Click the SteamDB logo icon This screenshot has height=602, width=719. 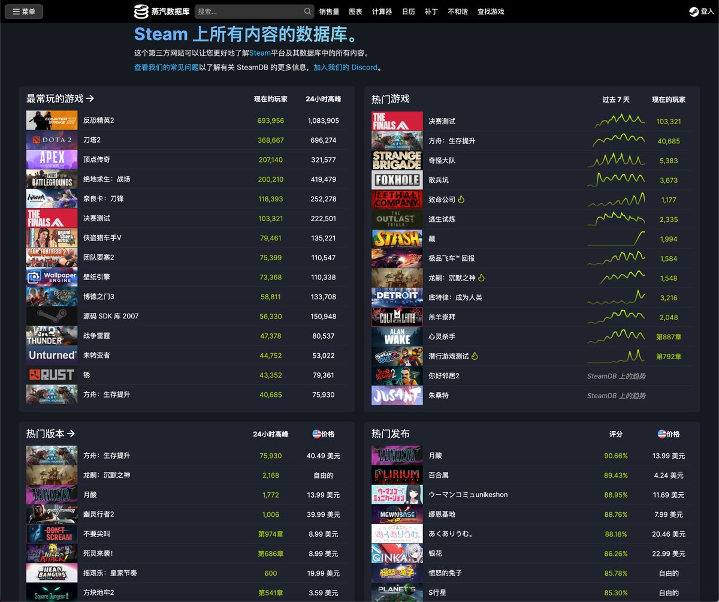click(x=141, y=11)
